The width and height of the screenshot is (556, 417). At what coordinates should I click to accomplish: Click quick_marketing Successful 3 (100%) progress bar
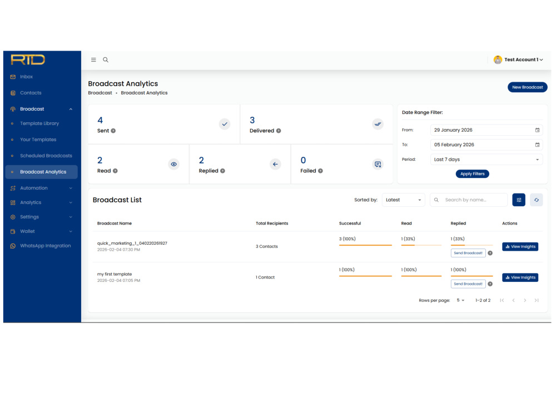[365, 245]
